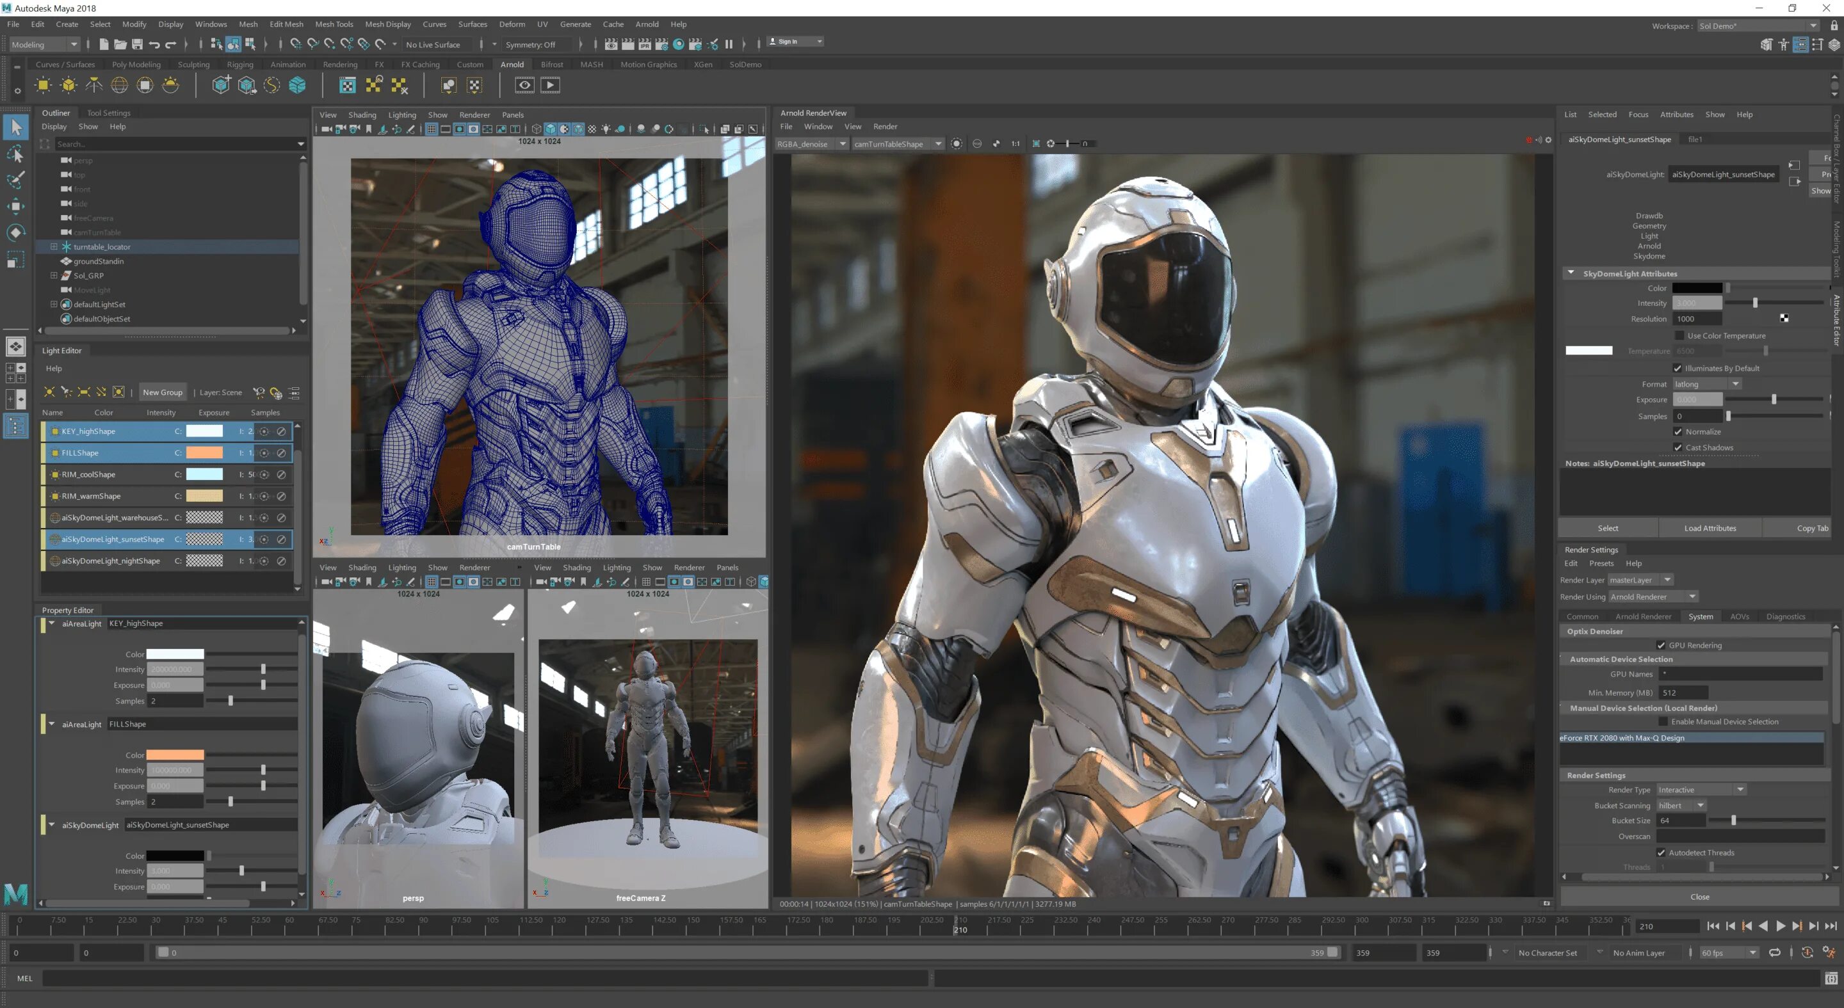Screen dimensions: 1844x1008
Task: Open the Mesh Tools menu
Action: (334, 24)
